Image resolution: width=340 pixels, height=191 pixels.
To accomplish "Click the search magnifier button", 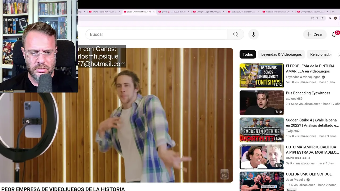I will click(x=235, y=34).
